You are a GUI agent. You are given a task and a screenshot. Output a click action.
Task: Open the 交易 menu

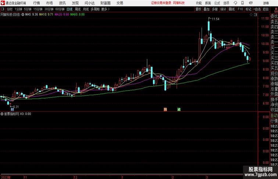click(x=120, y=3)
